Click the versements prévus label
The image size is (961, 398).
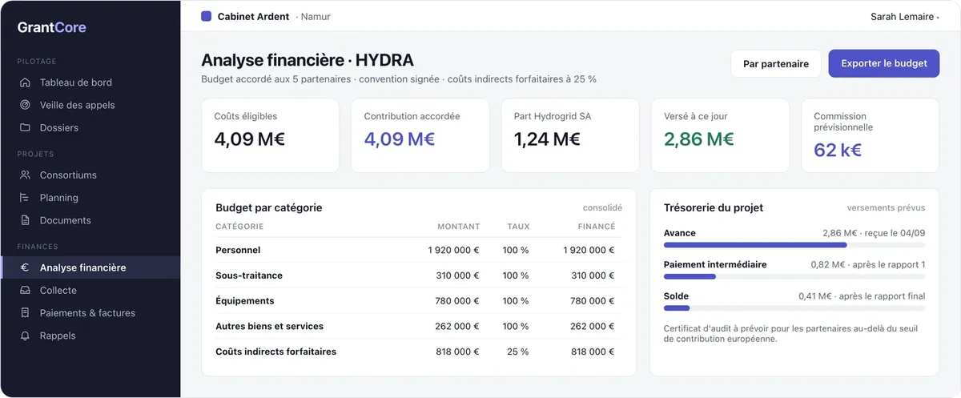tap(886, 208)
